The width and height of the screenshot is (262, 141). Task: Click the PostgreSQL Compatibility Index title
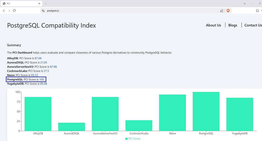[51, 25]
